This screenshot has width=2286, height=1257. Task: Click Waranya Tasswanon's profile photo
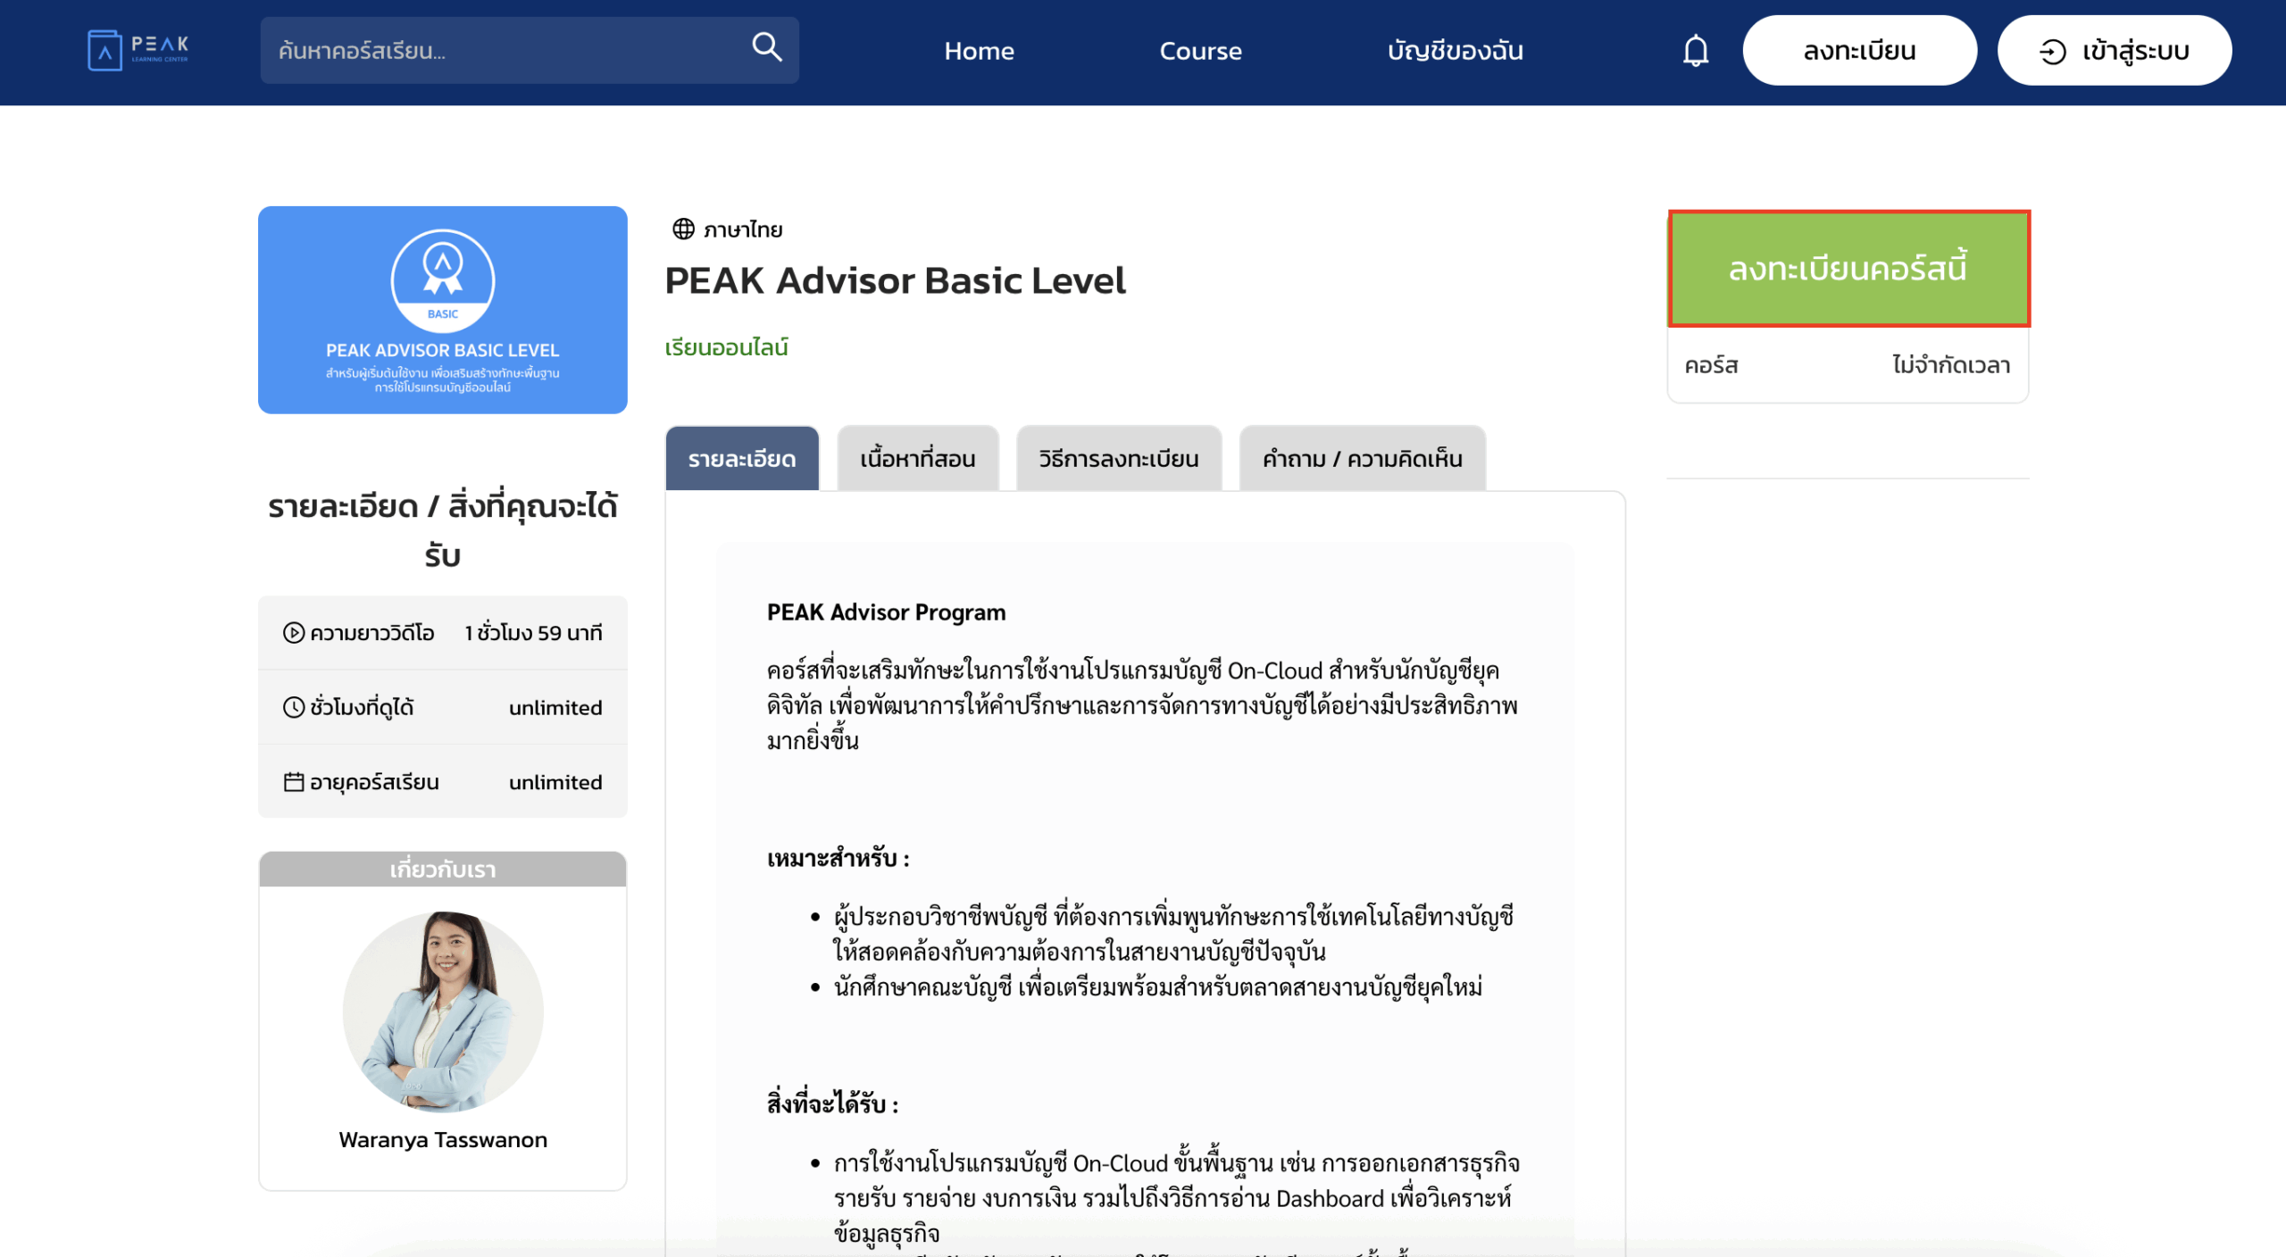pyautogui.click(x=442, y=1011)
